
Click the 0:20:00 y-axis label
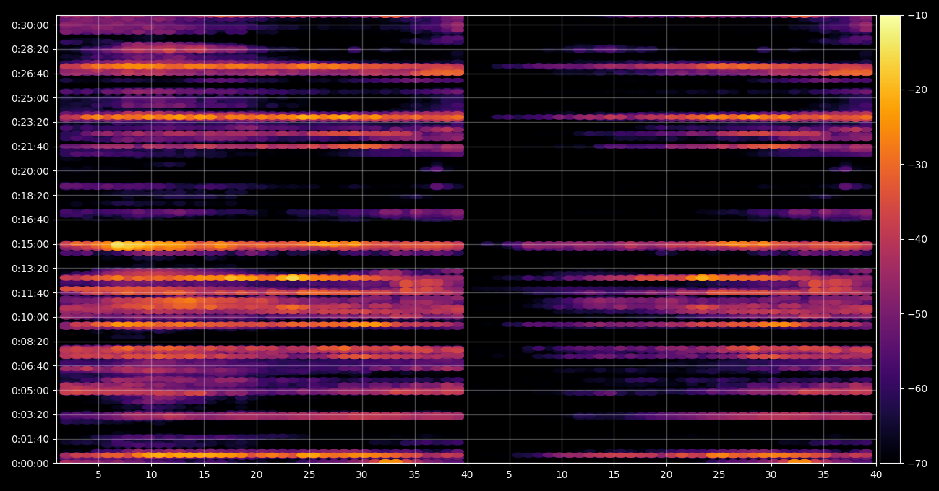click(30, 171)
